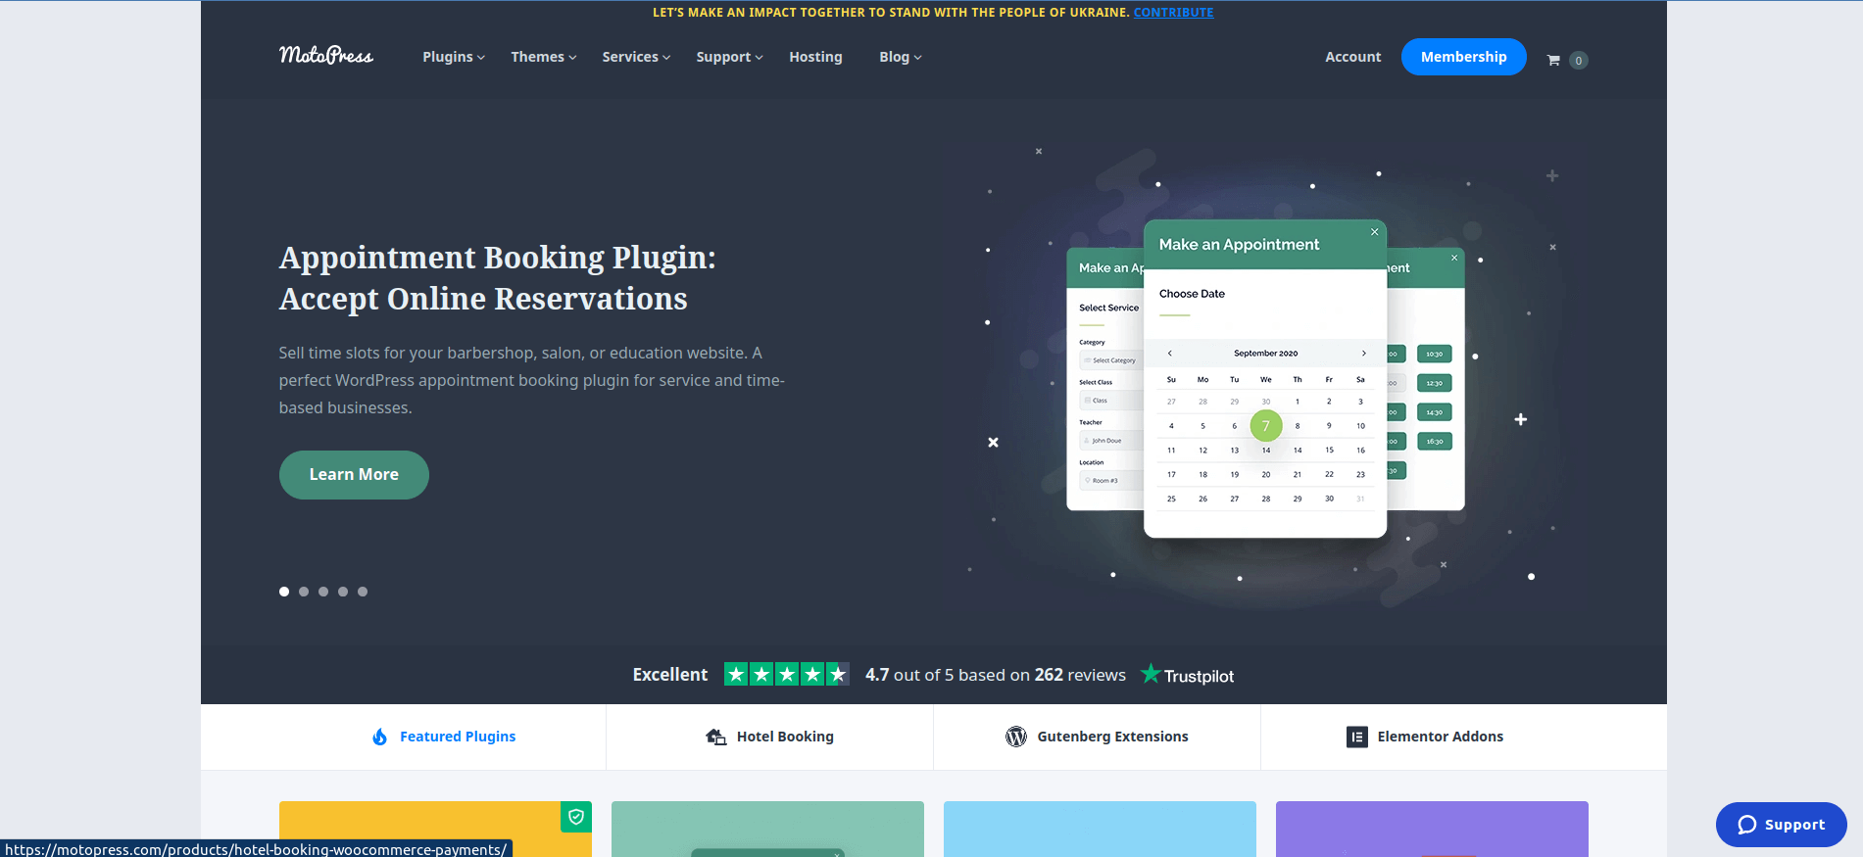Expand the Plugins menu

pyautogui.click(x=454, y=57)
